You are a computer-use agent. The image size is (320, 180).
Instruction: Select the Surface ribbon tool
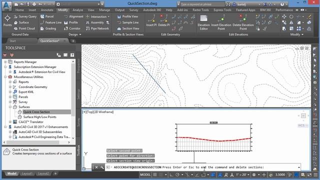click(x=21, y=22)
